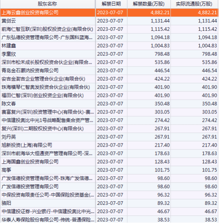Click the 535.86 实际流通股 cell
The image size is (219, 223).
point(194,62)
